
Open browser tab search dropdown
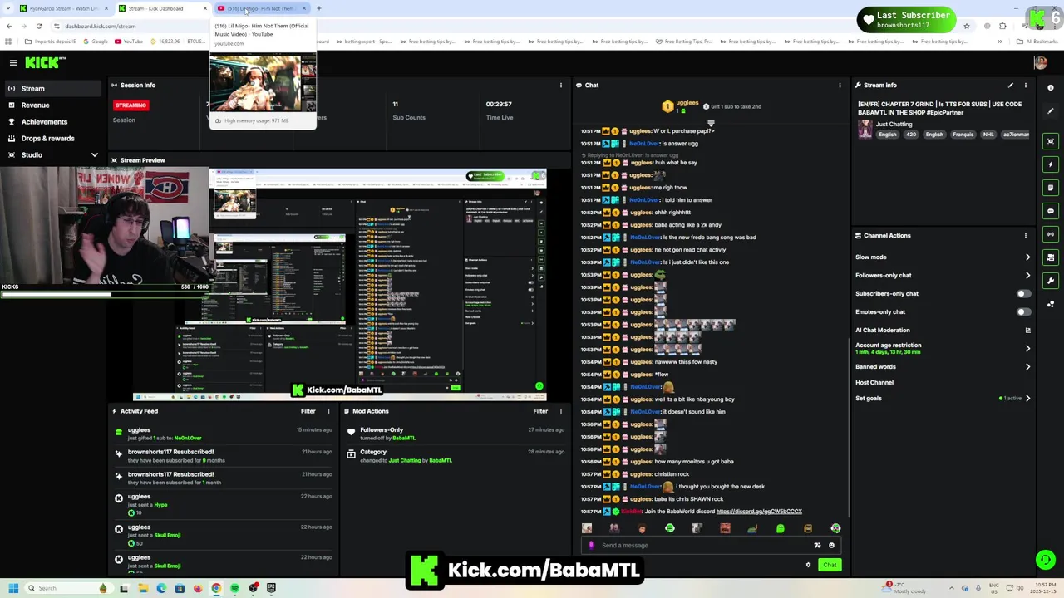pyautogui.click(x=8, y=8)
